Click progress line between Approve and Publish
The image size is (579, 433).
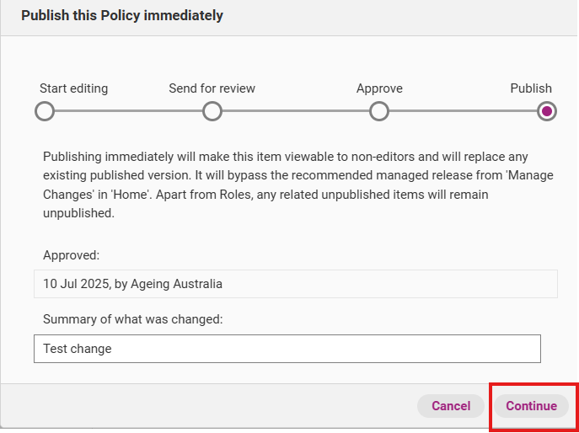(463, 111)
